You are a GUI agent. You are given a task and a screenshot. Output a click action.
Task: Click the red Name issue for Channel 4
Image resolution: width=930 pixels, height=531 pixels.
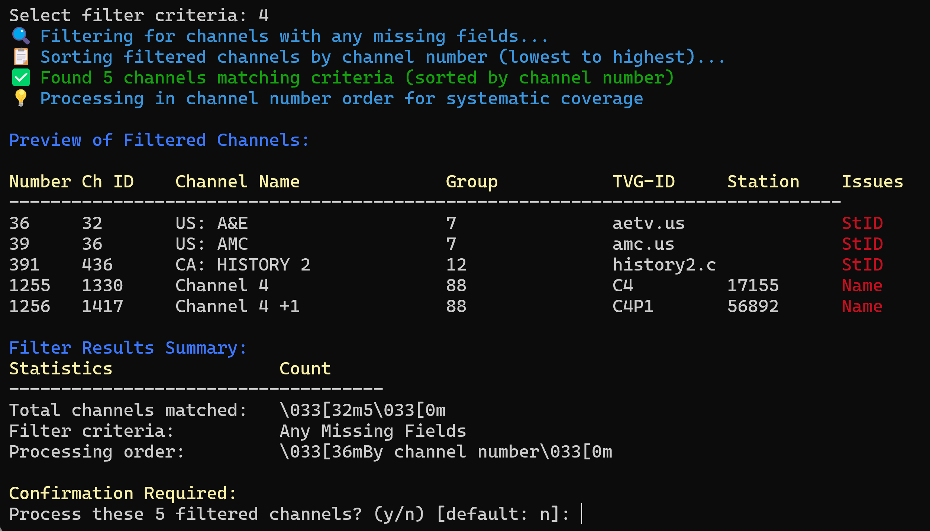(x=862, y=286)
